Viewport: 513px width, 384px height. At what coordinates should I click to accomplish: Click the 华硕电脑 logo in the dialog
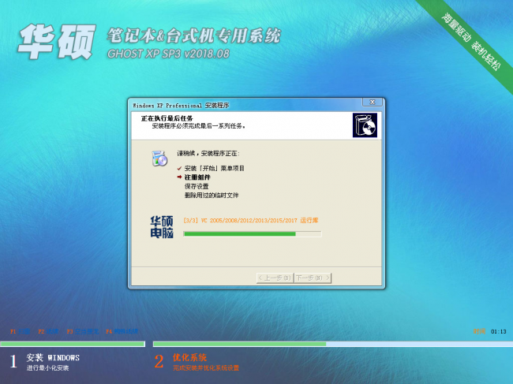point(162,227)
